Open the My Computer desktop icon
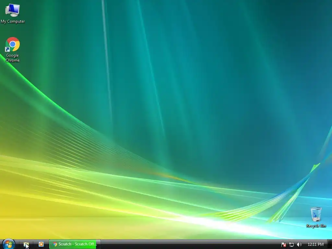The width and height of the screenshot is (332, 249). pyautogui.click(x=13, y=14)
